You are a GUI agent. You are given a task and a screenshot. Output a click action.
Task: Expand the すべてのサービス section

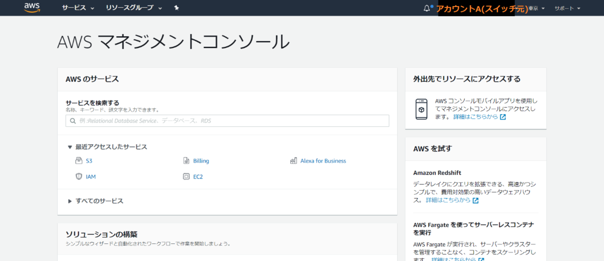point(95,201)
